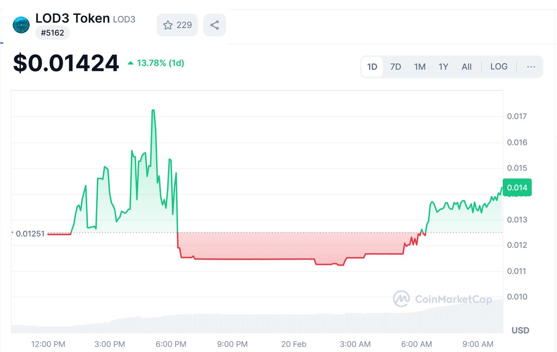Click the 3:00 PM time axis label

click(x=110, y=344)
